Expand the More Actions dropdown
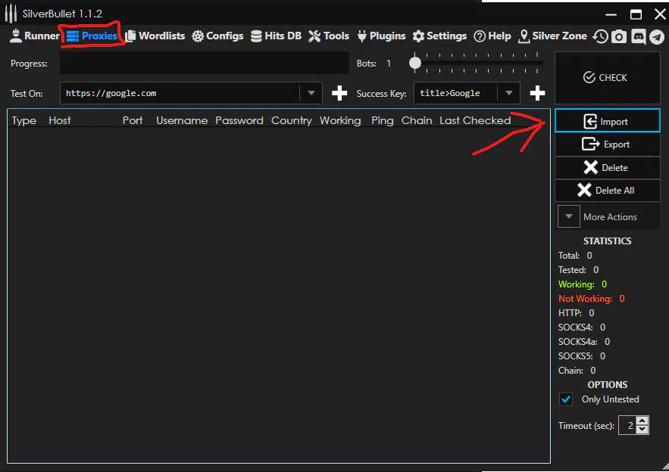 click(569, 216)
